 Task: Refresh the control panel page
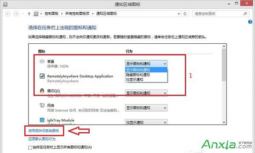[x=185, y=14]
